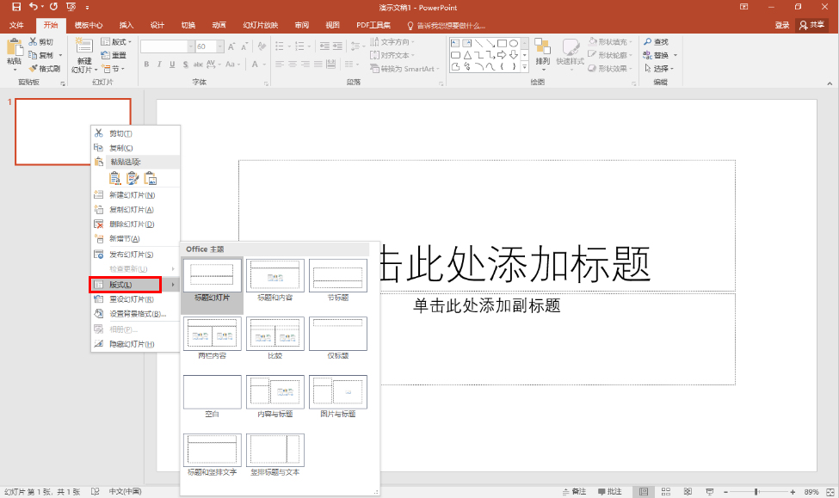Viewport: 839px width, 498px height.
Task: Toggle Hide Slide (隐藏幻灯片) in context menu
Action: tap(131, 344)
